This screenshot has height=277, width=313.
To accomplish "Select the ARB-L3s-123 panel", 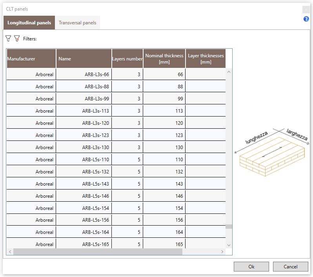I will click(96, 135).
